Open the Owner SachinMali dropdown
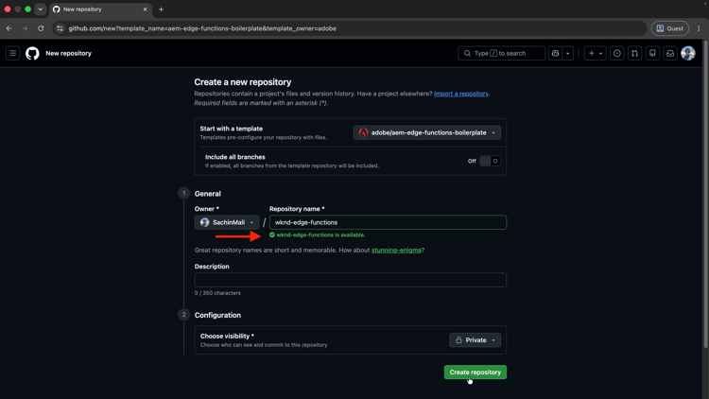Screen dimensions: 709x399 coord(227,222)
